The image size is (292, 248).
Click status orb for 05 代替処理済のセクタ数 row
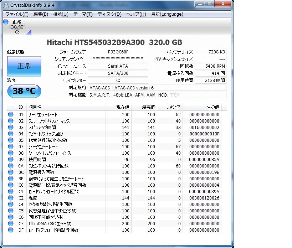(11, 140)
